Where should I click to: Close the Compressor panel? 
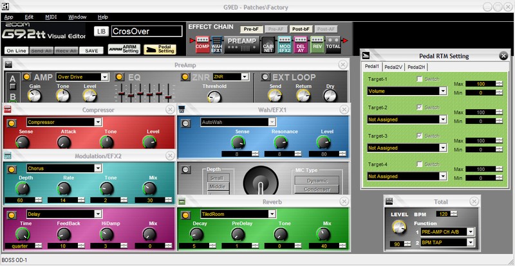[x=170, y=110]
